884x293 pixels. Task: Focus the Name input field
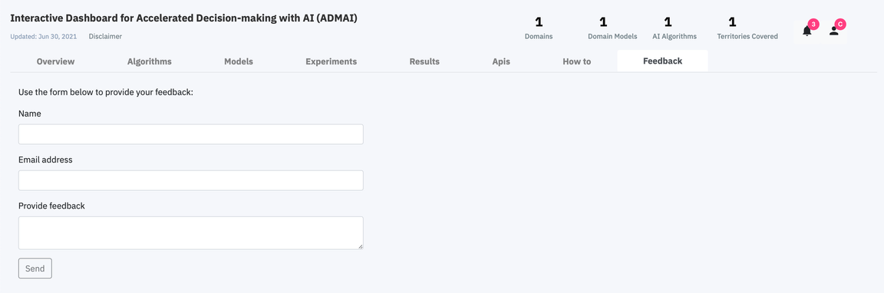[x=190, y=134]
